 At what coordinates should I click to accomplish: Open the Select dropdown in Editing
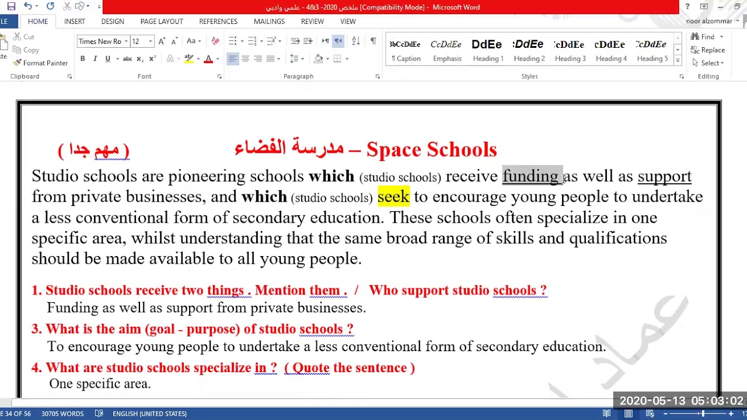click(708, 63)
